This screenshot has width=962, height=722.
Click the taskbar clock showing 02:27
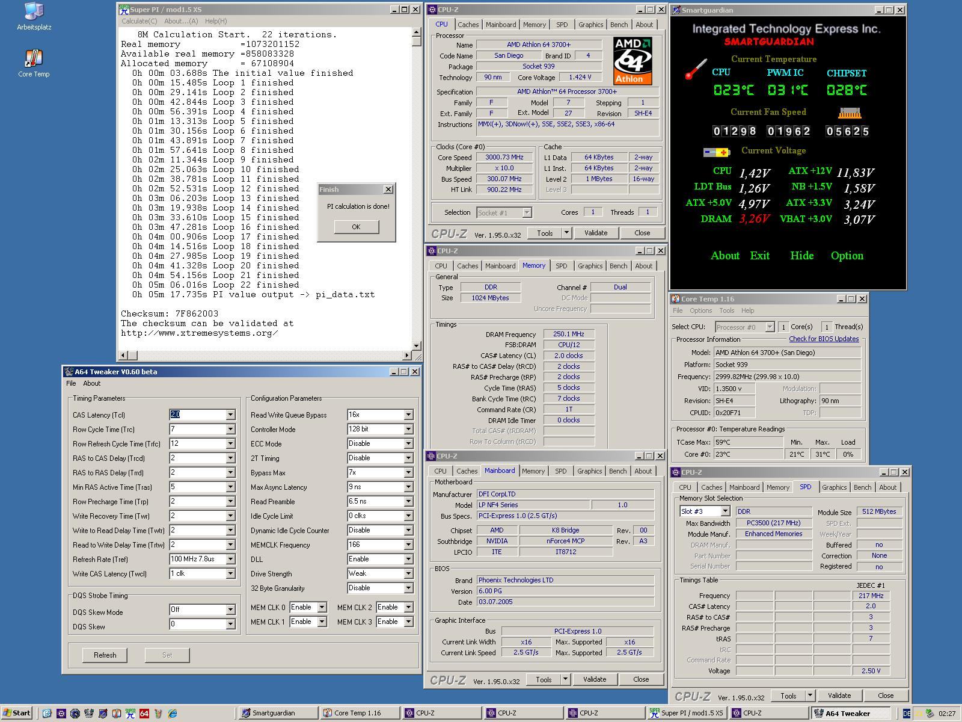pyautogui.click(x=946, y=714)
